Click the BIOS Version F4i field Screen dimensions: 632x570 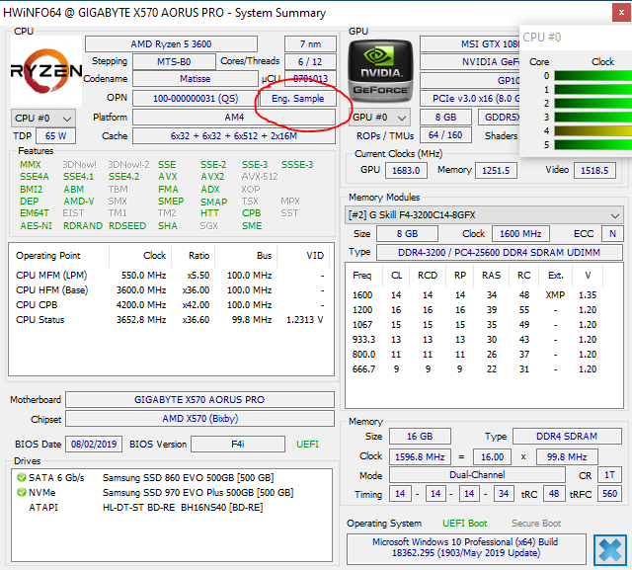[x=238, y=445]
